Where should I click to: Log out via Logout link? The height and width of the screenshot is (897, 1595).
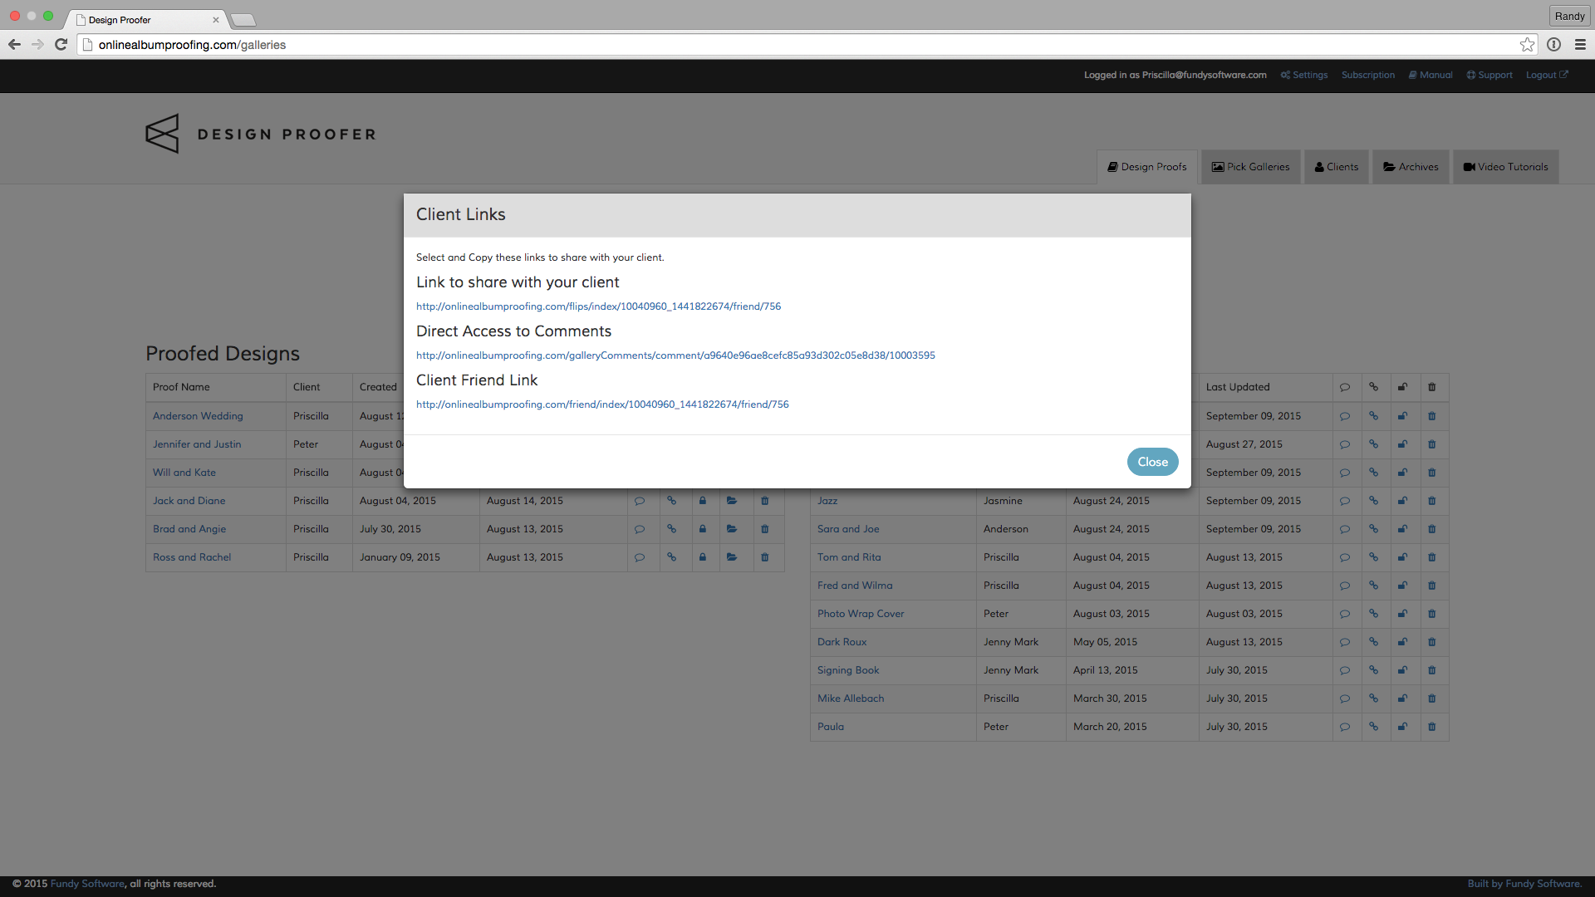pos(1547,75)
